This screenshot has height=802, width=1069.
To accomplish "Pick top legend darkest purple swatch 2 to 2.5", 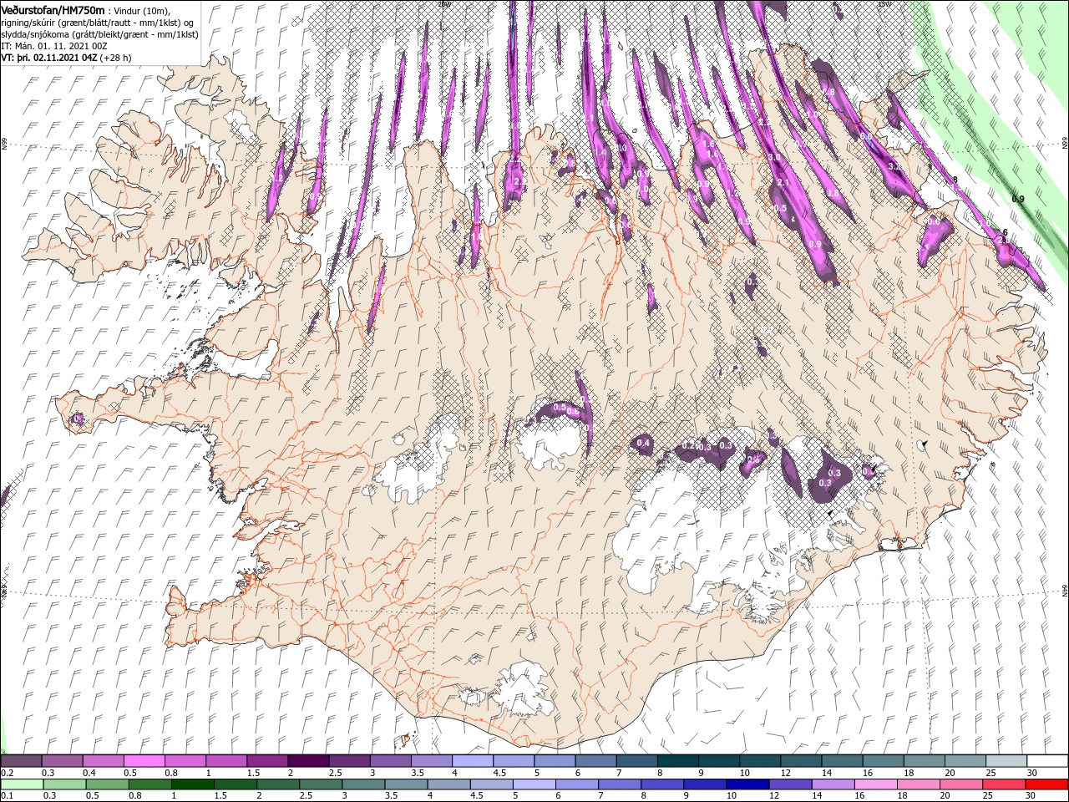I will click(308, 760).
